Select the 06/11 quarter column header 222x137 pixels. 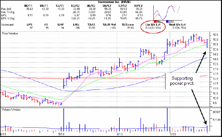(x=28, y=6)
